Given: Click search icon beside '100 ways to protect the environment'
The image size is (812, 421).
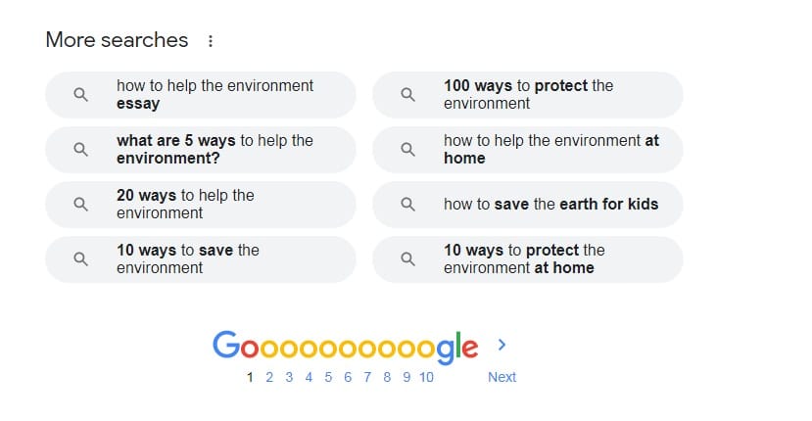Looking at the screenshot, I should 408,95.
